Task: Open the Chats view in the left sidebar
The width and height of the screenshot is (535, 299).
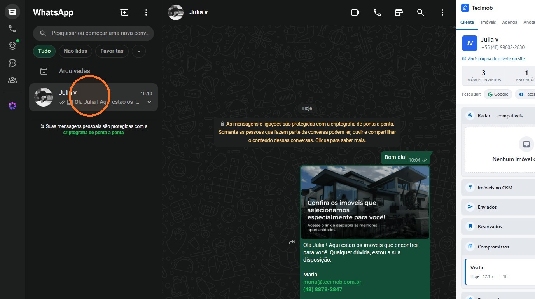Action: pos(12,12)
